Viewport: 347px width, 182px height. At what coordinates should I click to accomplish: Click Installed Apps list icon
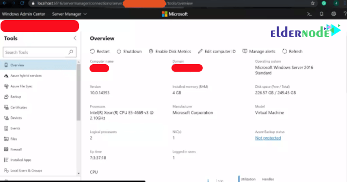pos(6,160)
